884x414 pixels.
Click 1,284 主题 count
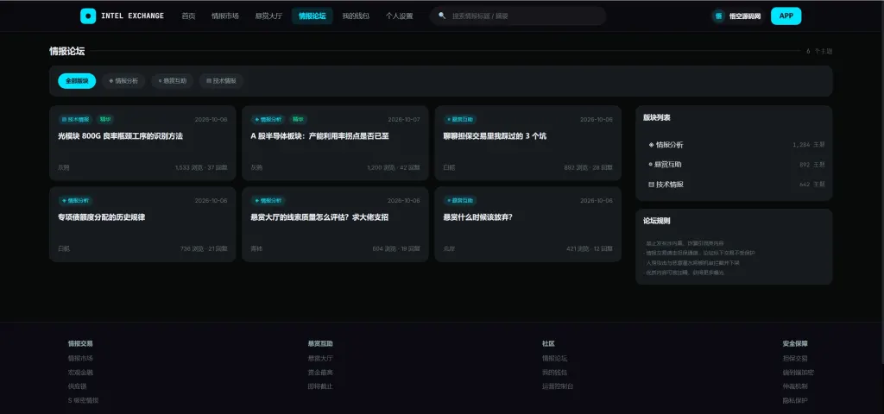click(808, 145)
